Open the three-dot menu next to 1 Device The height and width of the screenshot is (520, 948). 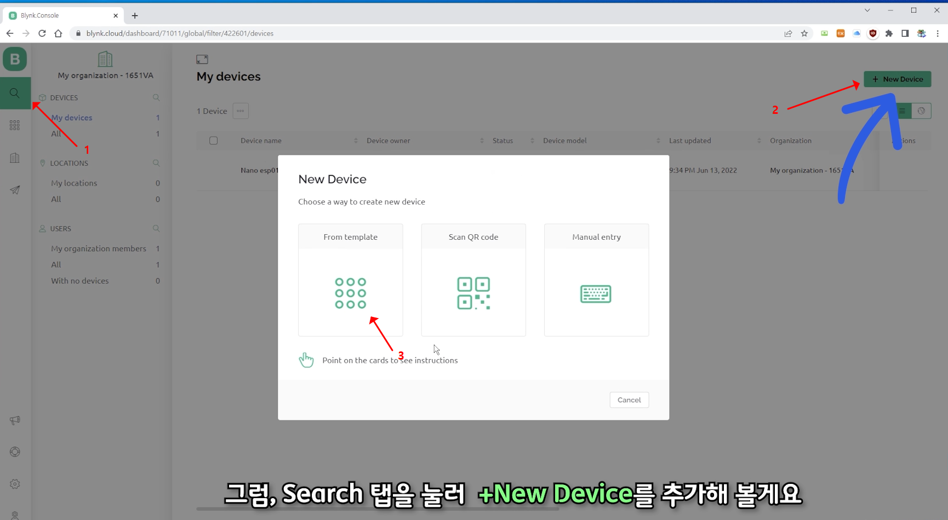point(241,111)
